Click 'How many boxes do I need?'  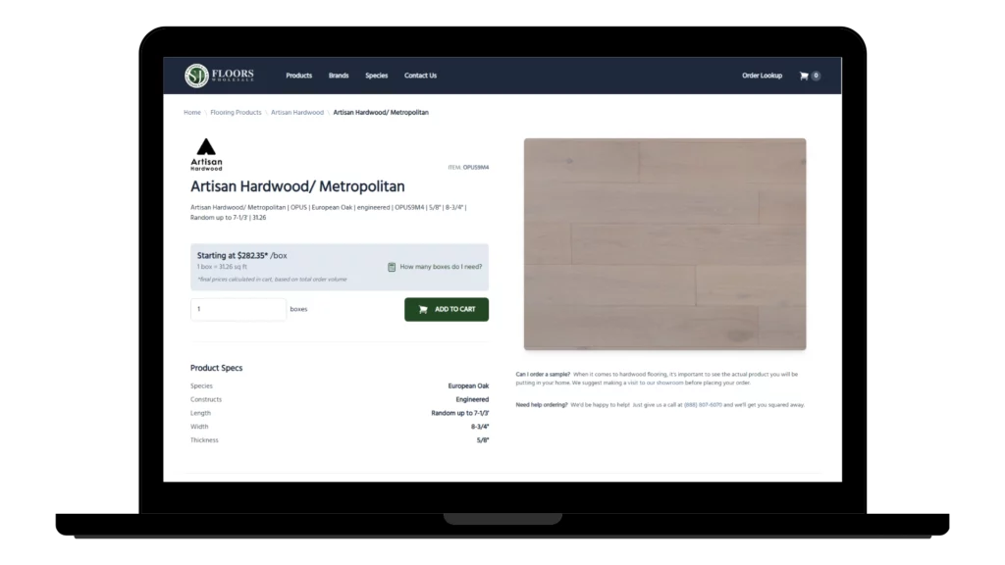tap(441, 267)
